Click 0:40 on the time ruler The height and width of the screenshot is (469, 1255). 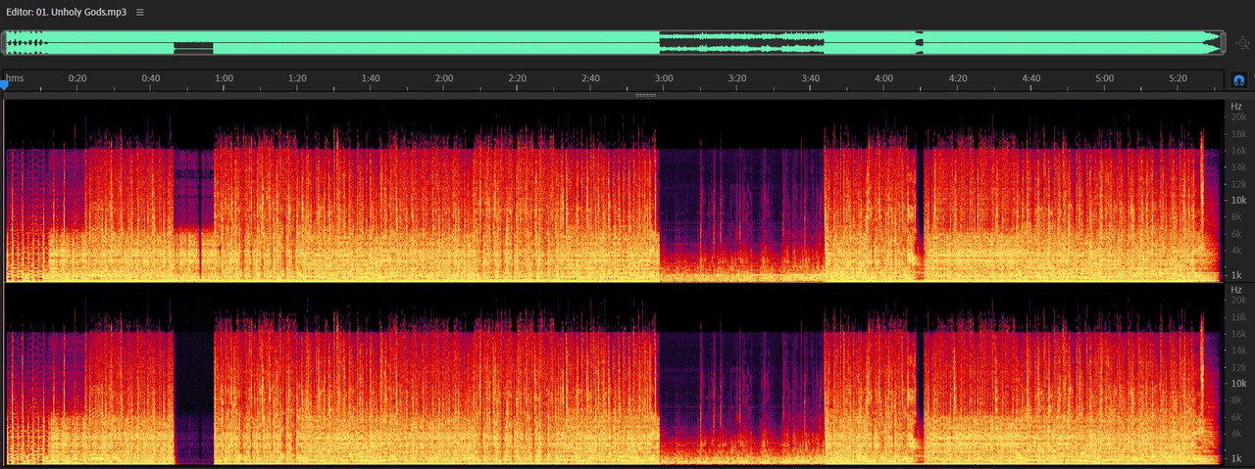pos(151,78)
